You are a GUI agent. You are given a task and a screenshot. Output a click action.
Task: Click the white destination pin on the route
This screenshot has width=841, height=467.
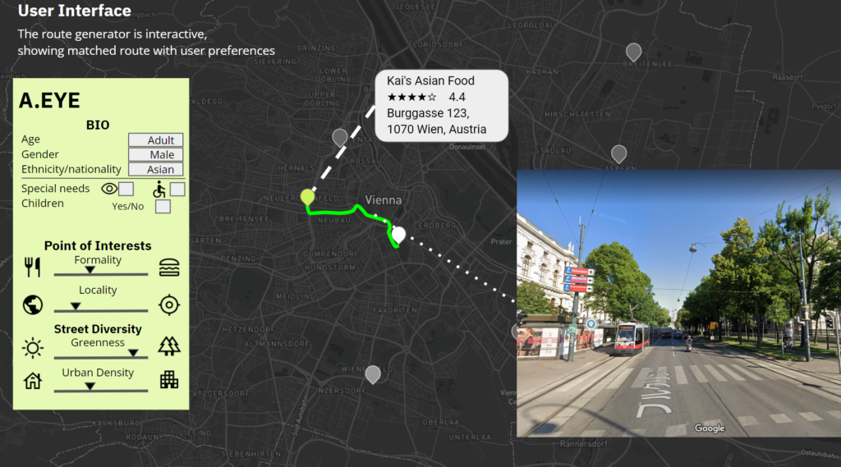398,235
